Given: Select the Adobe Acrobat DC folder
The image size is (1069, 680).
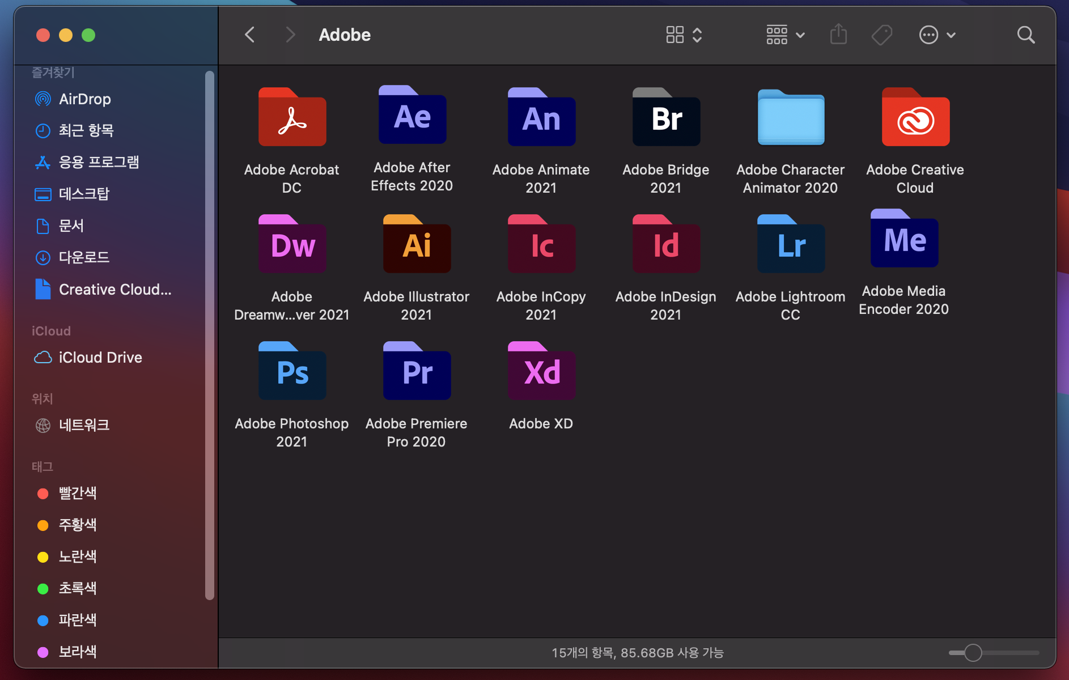Looking at the screenshot, I should 292,117.
